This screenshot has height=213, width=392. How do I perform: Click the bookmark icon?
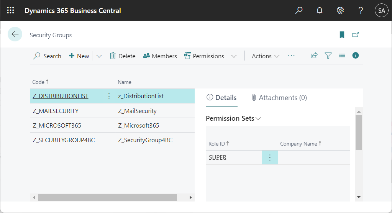pyautogui.click(x=342, y=35)
